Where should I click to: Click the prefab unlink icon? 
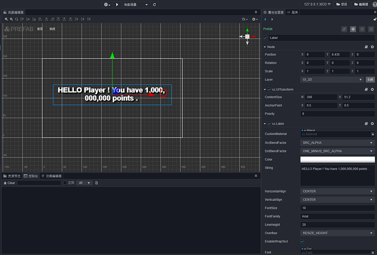pos(344,29)
